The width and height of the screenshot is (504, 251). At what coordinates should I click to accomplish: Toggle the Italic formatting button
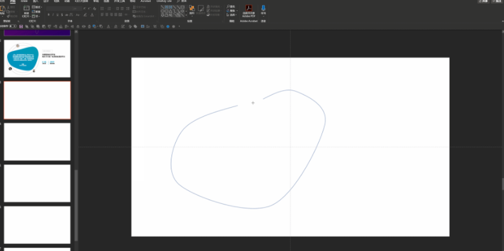pyautogui.click(x=53, y=15)
